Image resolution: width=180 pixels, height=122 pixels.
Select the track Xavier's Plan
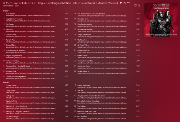(x=10, y=40)
